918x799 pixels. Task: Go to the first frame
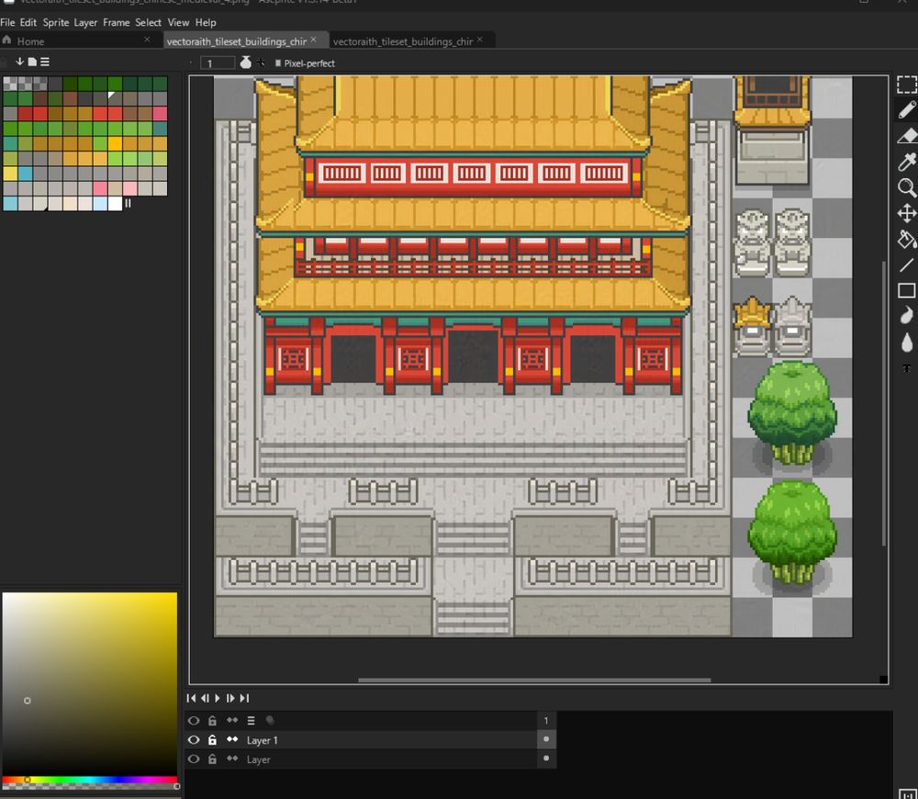191,698
